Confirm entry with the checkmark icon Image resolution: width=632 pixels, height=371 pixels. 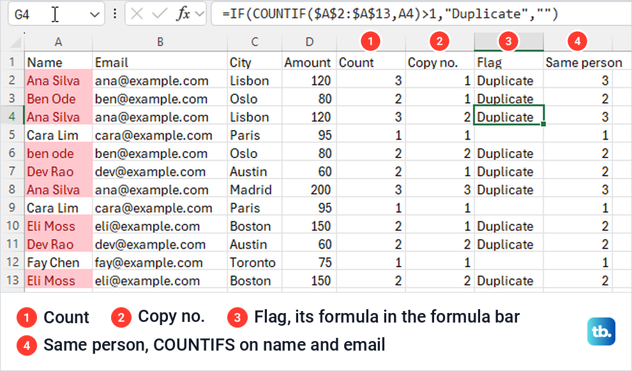coord(160,14)
